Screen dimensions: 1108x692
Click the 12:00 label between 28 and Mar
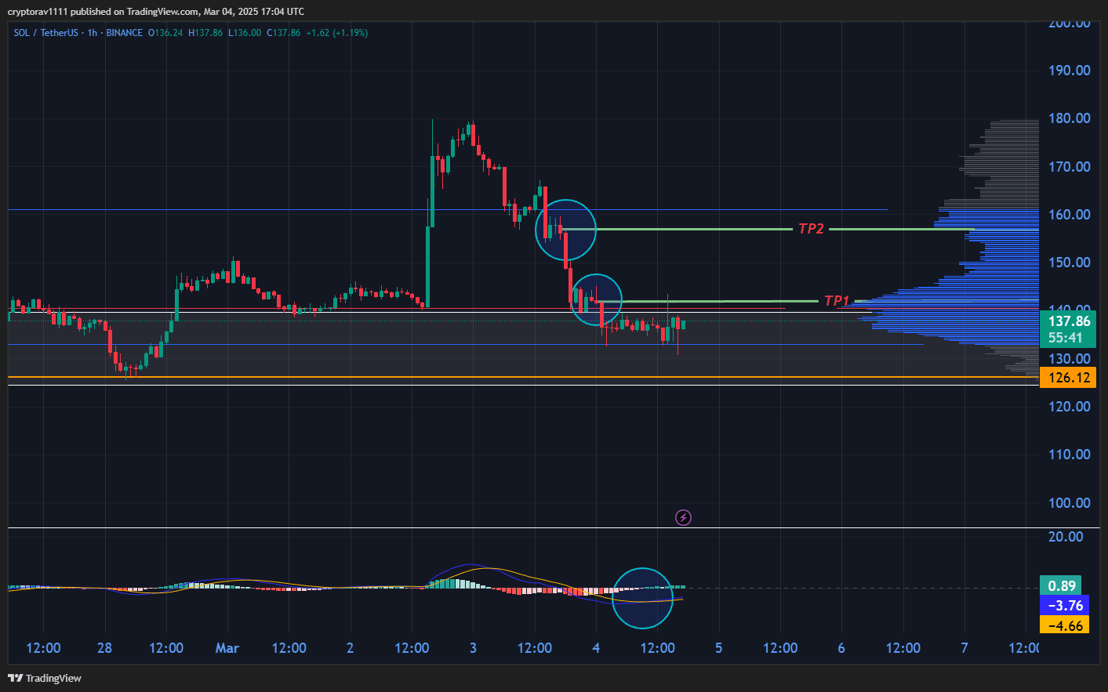coord(166,648)
